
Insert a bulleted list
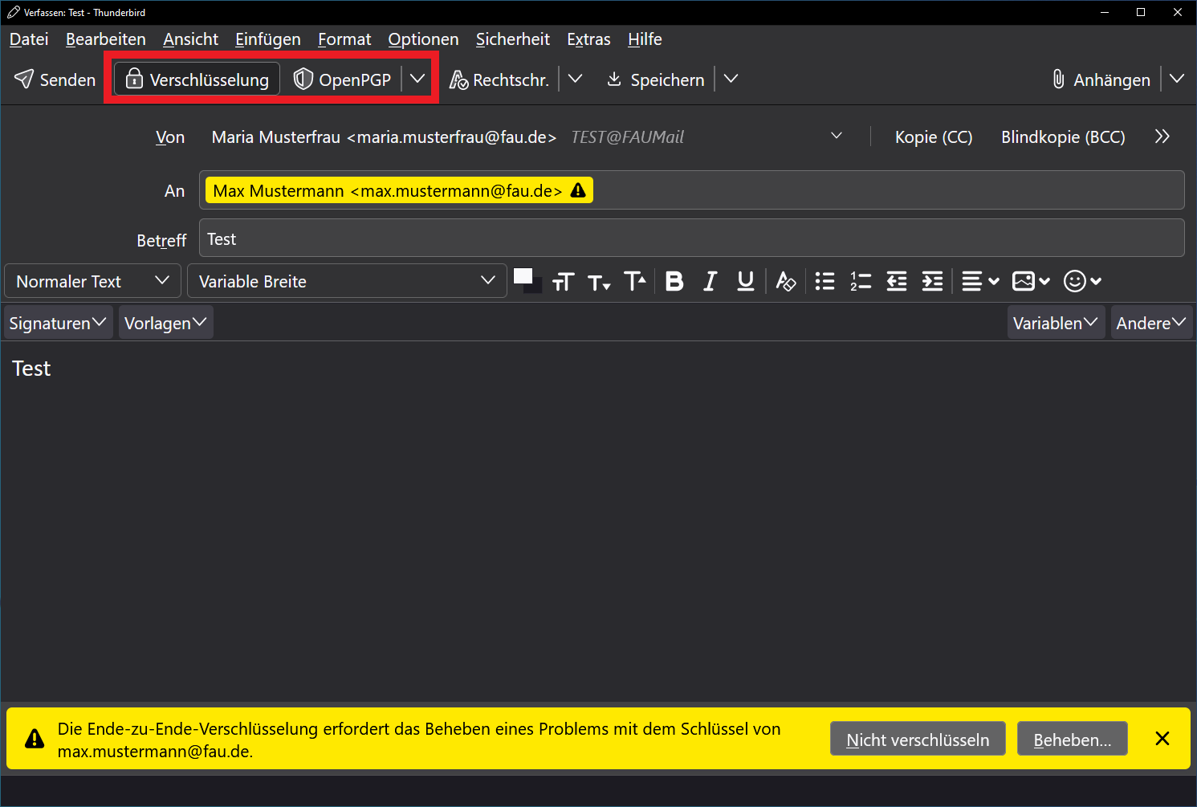[x=824, y=281]
